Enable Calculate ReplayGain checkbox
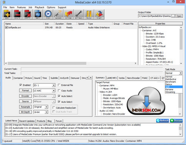Screen dimensions: 186x145 [54, 108]
